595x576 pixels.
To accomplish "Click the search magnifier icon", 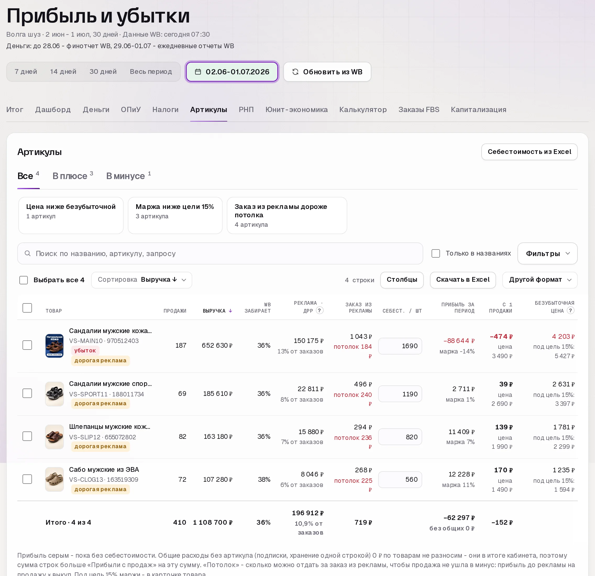I will click(27, 253).
